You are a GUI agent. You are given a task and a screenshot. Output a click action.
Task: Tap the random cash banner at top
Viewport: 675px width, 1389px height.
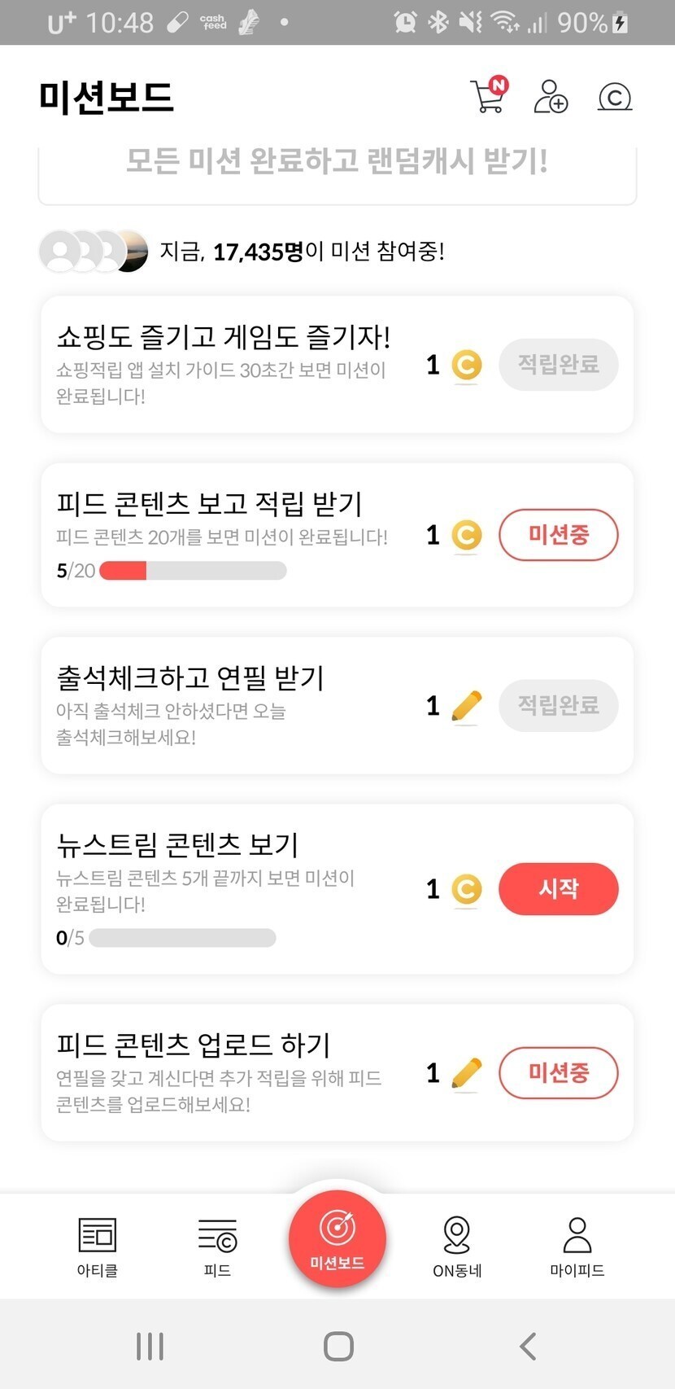coord(337,163)
